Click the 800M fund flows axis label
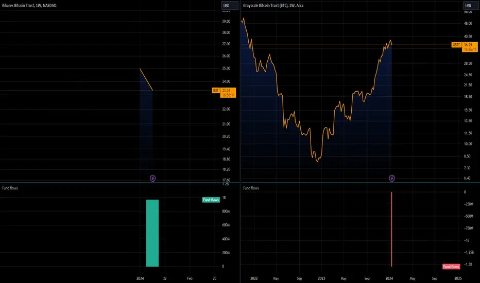This screenshot has height=283, width=480. (226, 211)
